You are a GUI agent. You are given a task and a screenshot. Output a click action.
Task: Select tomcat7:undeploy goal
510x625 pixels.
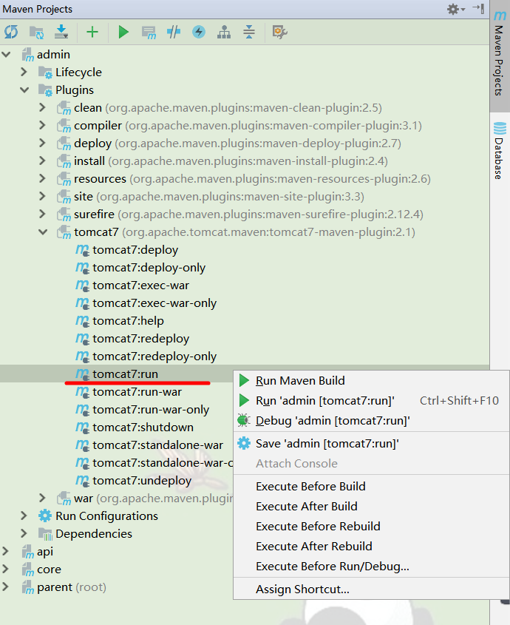[142, 481]
